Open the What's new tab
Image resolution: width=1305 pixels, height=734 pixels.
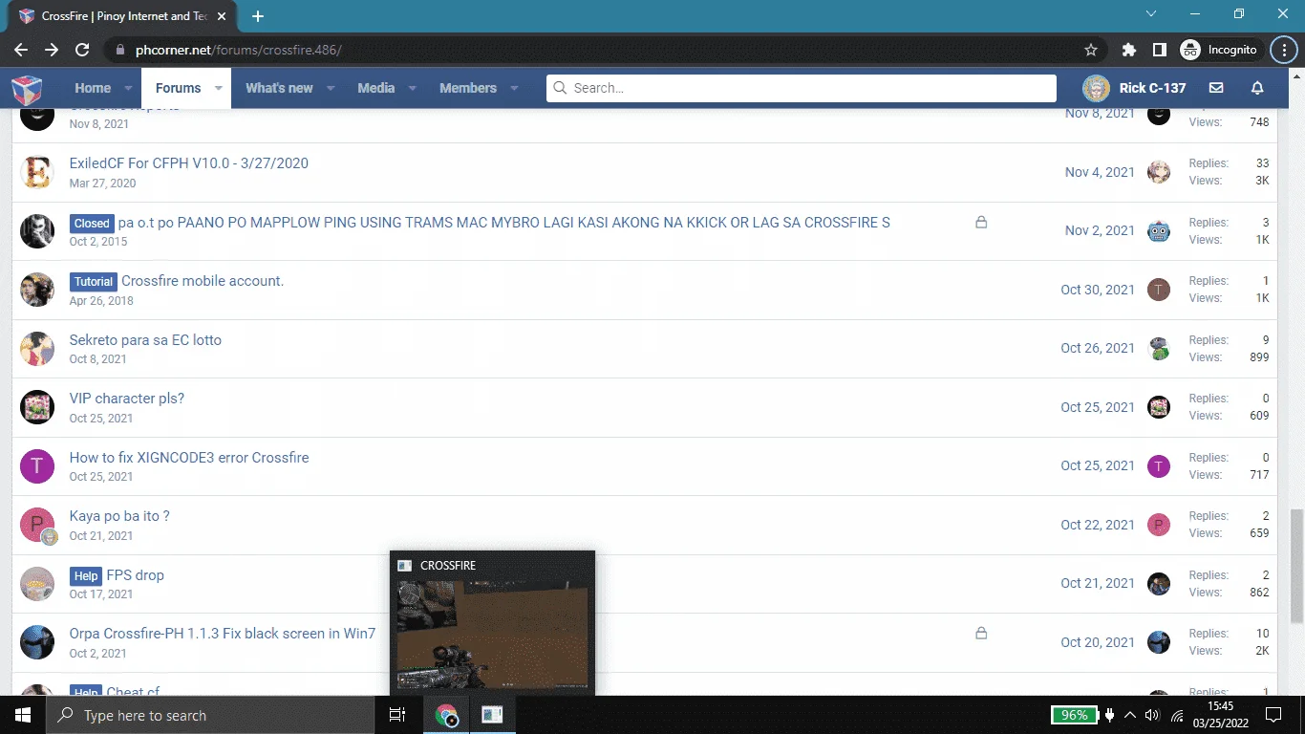click(279, 88)
